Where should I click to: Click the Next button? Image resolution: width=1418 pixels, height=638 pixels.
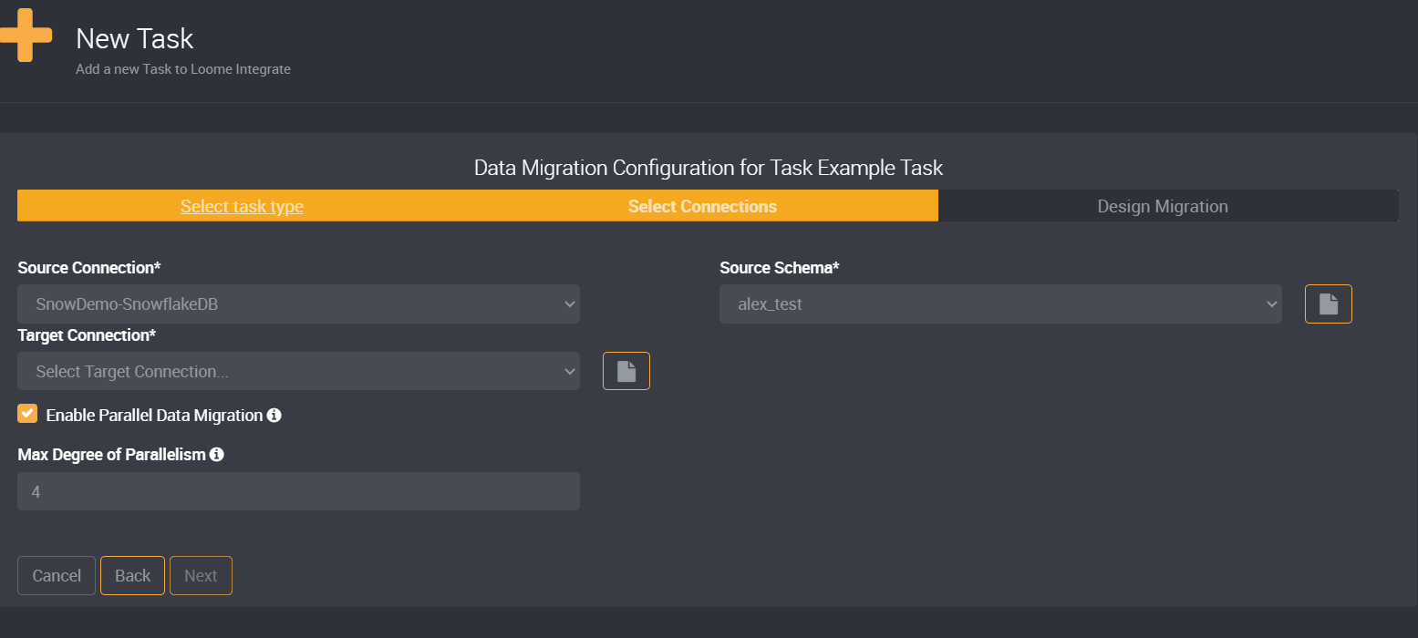point(201,576)
